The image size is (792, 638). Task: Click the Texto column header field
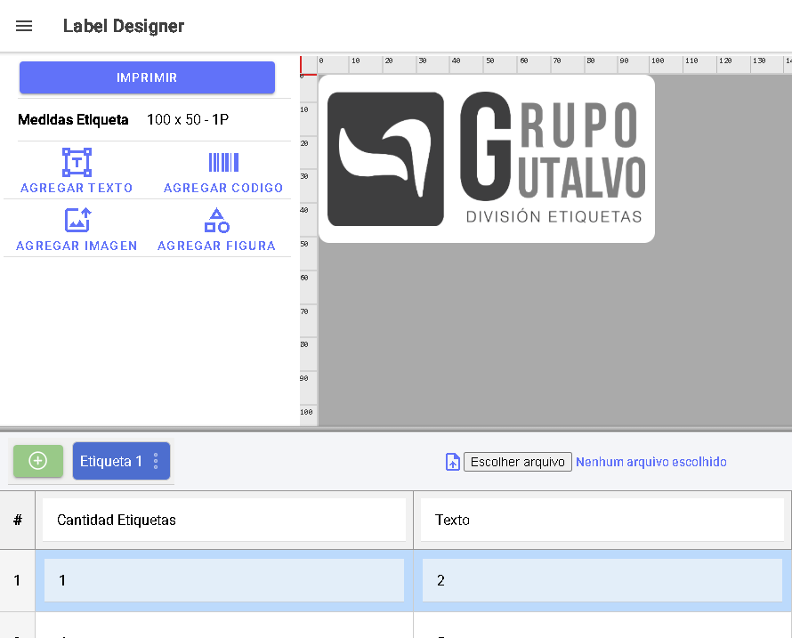point(602,520)
